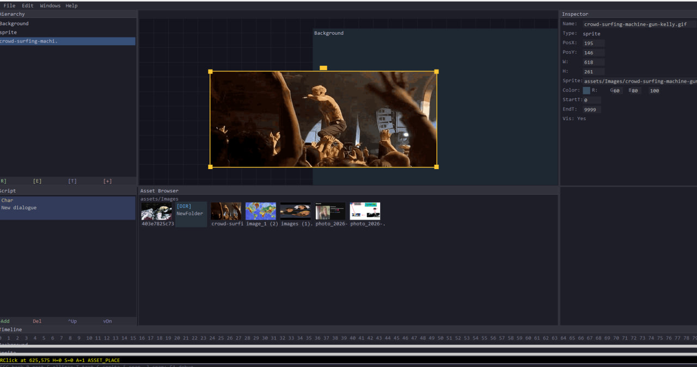Click frame 20 on the Timeline ruler
The height and width of the screenshot is (367, 697).
[177, 338]
